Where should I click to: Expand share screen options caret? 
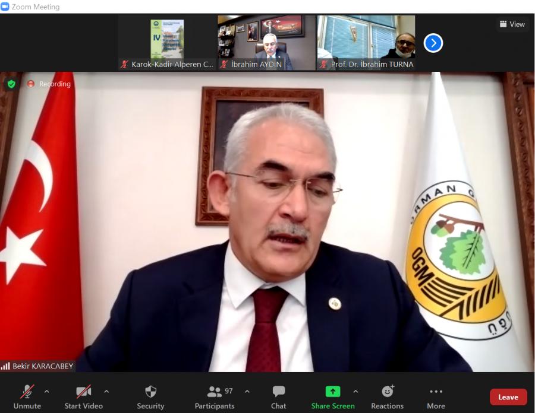[355, 391]
